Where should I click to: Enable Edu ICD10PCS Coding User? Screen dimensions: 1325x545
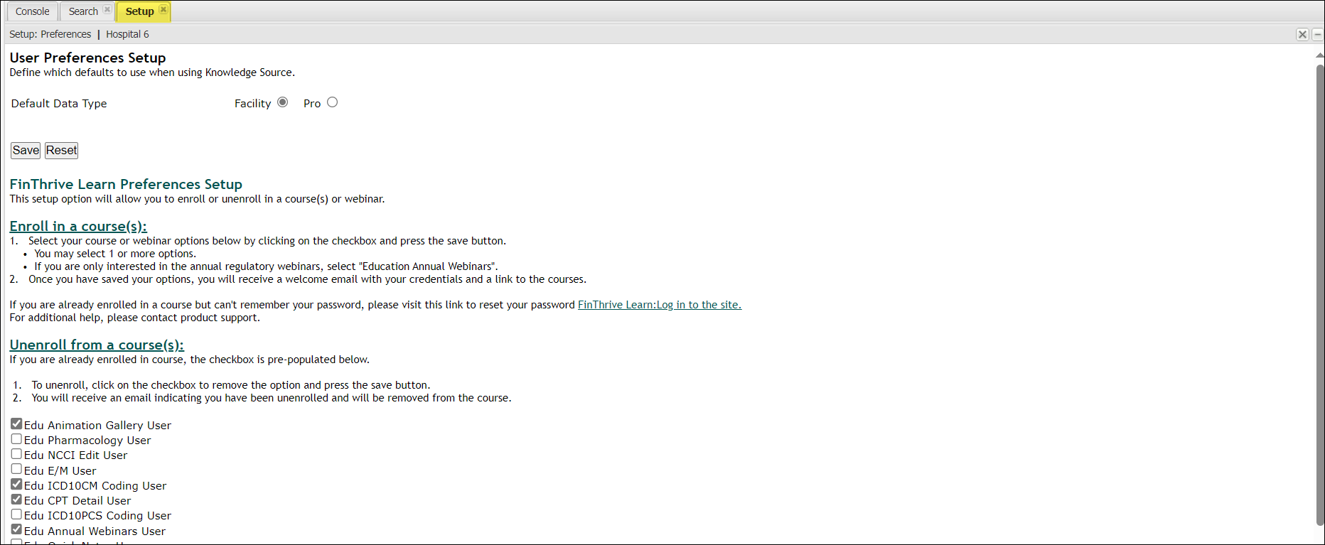pyautogui.click(x=16, y=514)
